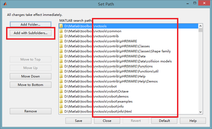Select the robot\info path entry
This screenshot has width=212, height=129.
pyautogui.click(x=129, y=107)
